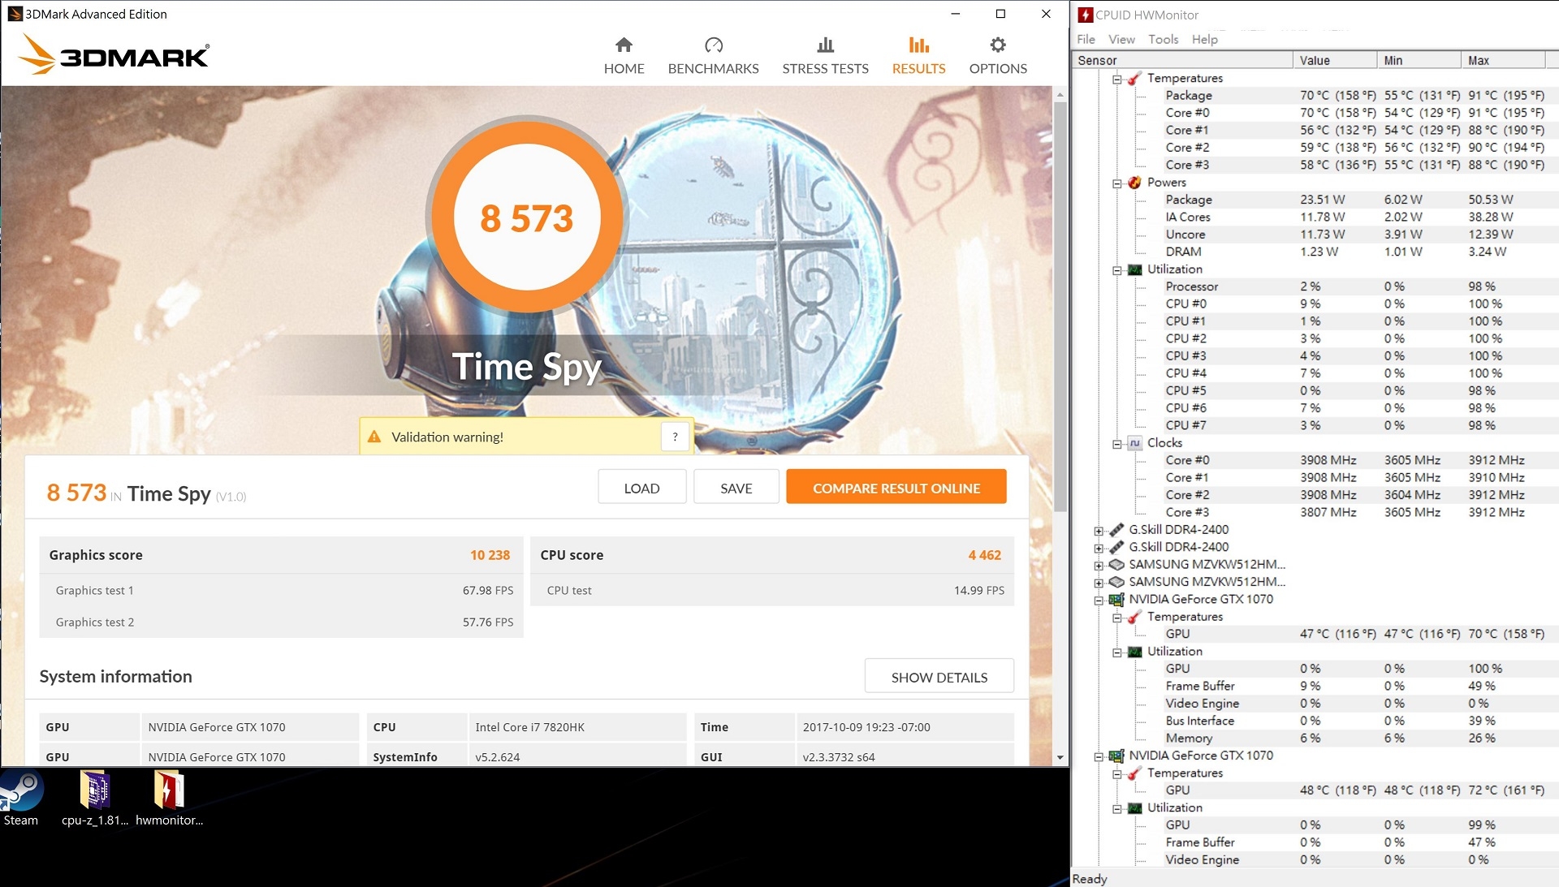This screenshot has height=887, width=1559.
Task: Click the Min column header
Action: pyautogui.click(x=1419, y=60)
